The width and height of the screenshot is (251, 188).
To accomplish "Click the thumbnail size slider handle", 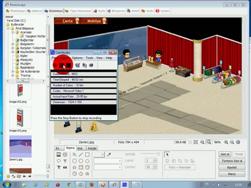I will point(48,176).
